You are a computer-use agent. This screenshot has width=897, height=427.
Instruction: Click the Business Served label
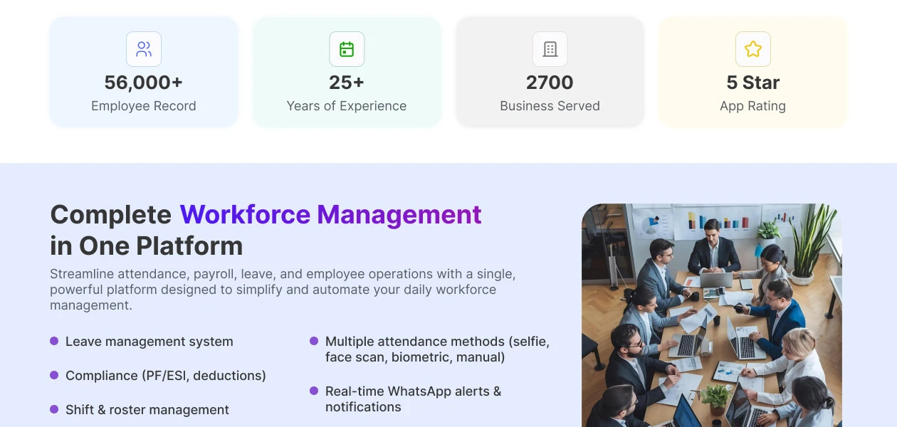tap(550, 106)
